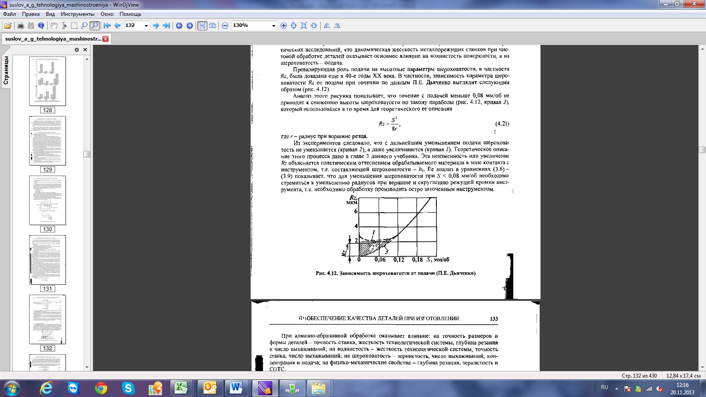Open thumbnail panel settings gear
Screen dimensions: 706x397
pos(77,50)
